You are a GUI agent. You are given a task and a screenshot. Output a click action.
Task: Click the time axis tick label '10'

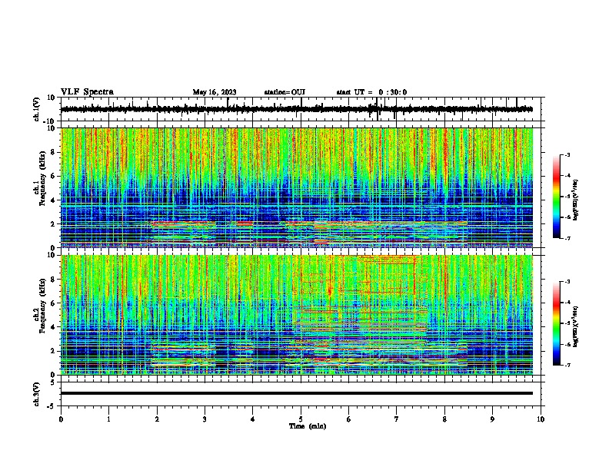(541, 419)
